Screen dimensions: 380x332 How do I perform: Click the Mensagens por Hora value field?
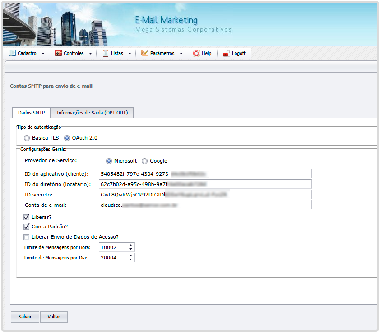[113, 247]
